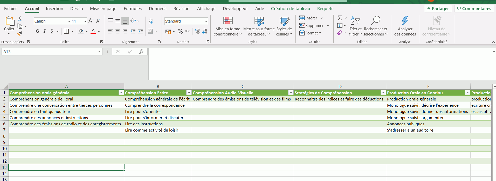Open the Création de tableau tab
The height and width of the screenshot is (181, 496).
coord(290,9)
